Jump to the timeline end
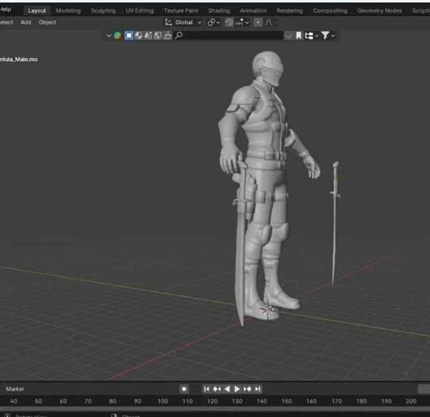The image size is (430, 417). pyautogui.click(x=258, y=389)
